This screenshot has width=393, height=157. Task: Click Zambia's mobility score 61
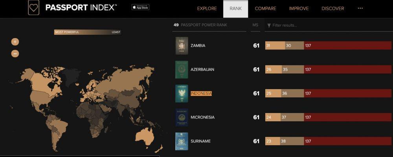tap(256, 46)
